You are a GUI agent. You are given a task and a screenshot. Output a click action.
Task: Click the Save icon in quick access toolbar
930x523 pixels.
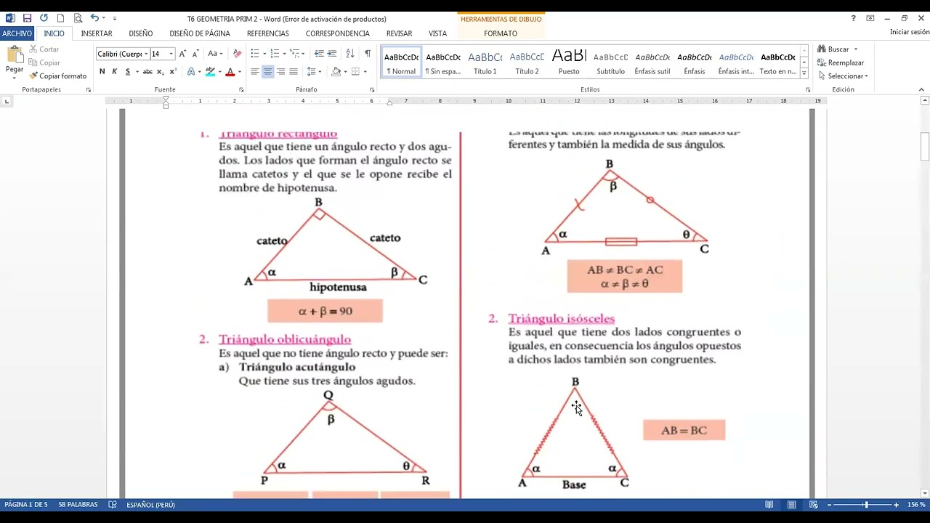[x=27, y=18]
